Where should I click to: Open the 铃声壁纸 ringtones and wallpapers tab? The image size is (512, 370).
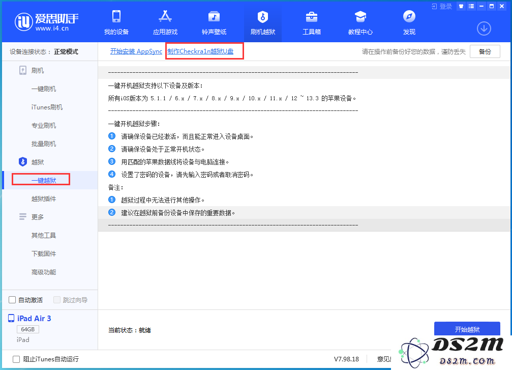pos(214,22)
